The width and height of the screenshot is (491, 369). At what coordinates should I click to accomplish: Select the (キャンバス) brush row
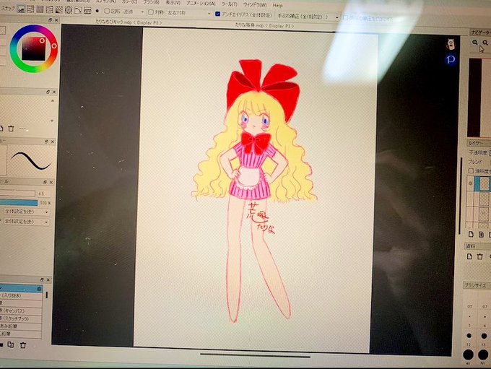click(x=21, y=311)
